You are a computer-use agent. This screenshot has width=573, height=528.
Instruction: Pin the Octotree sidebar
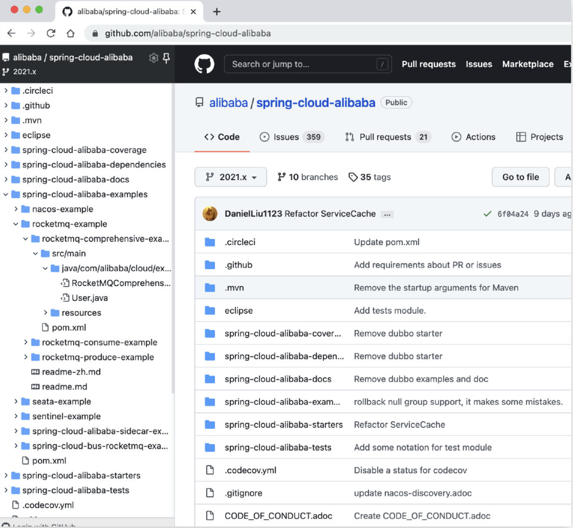tap(166, 58)
